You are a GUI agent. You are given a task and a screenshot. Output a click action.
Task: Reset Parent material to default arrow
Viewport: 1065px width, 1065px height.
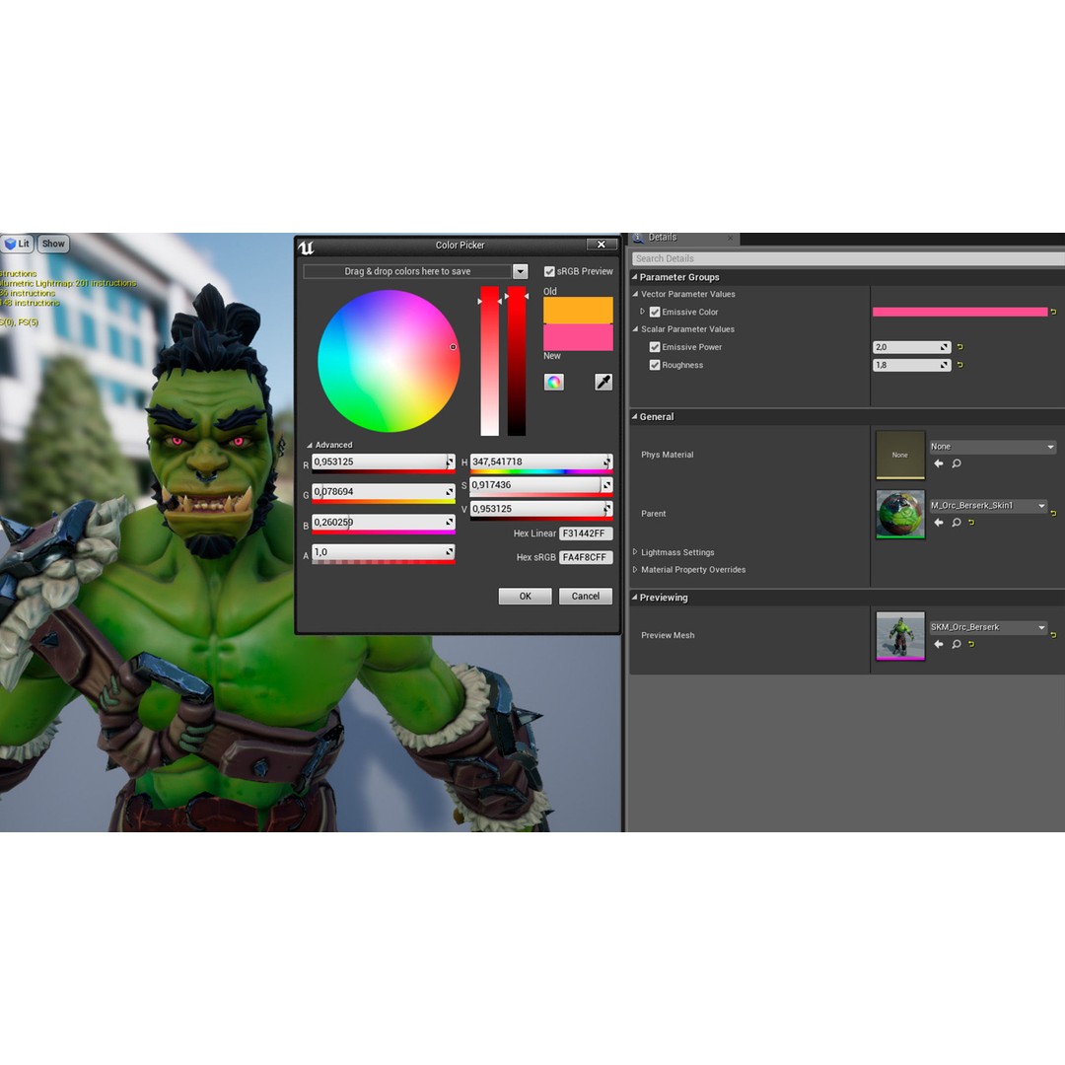coord(972,523)
